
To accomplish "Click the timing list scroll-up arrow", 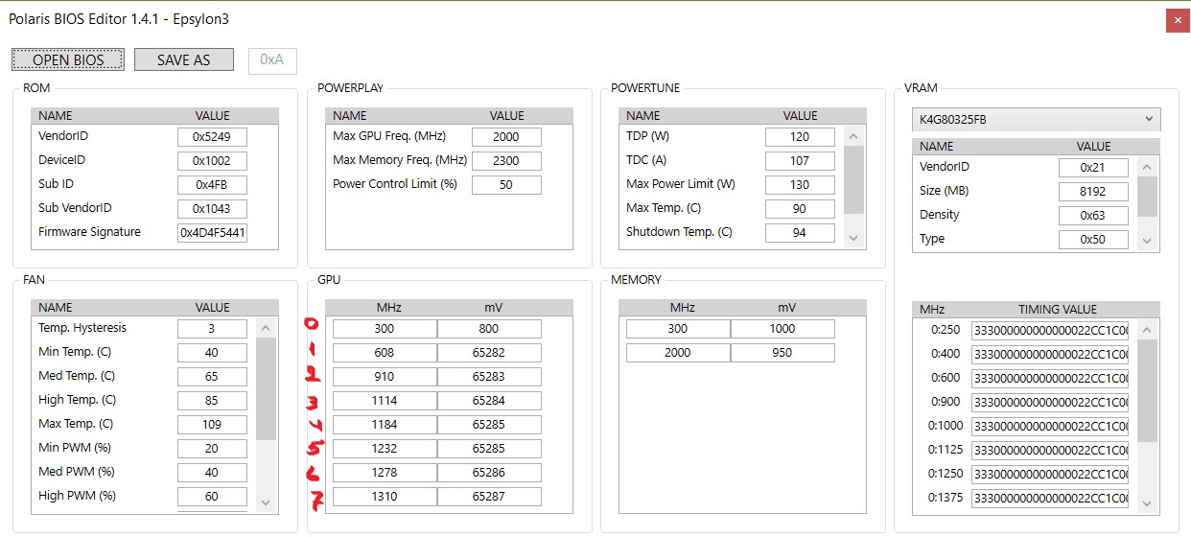I will (x=1147, y=328).
